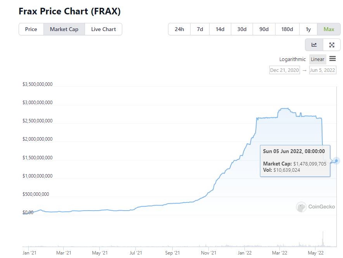Click the 1y range control
Screen dimensions: 343x258
(308, 29)
